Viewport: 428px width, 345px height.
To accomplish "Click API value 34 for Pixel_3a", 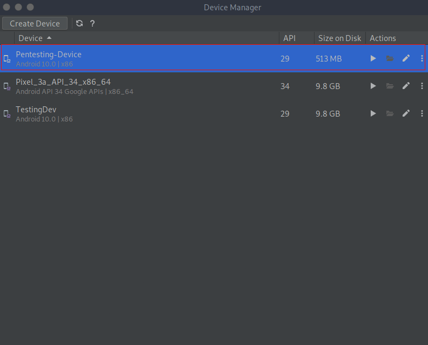I will tap(285, 86).
